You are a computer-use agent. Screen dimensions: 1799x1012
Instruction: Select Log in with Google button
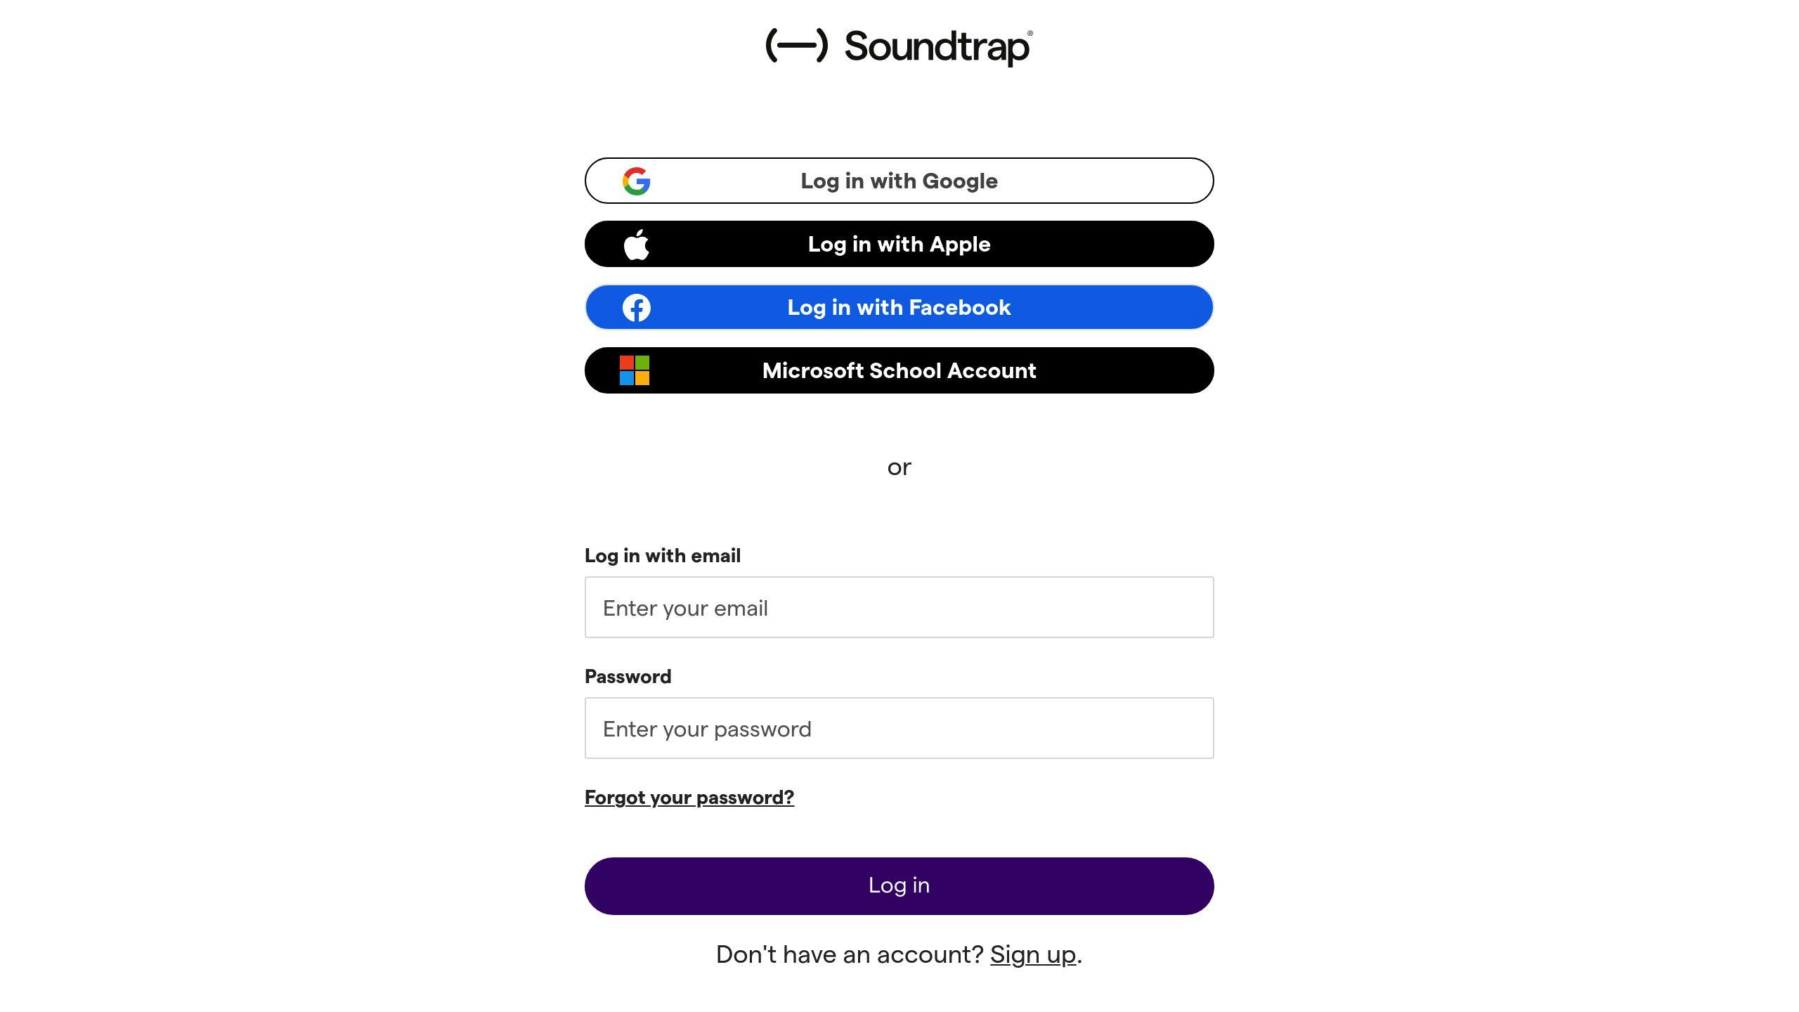click(x=899, y=181)
